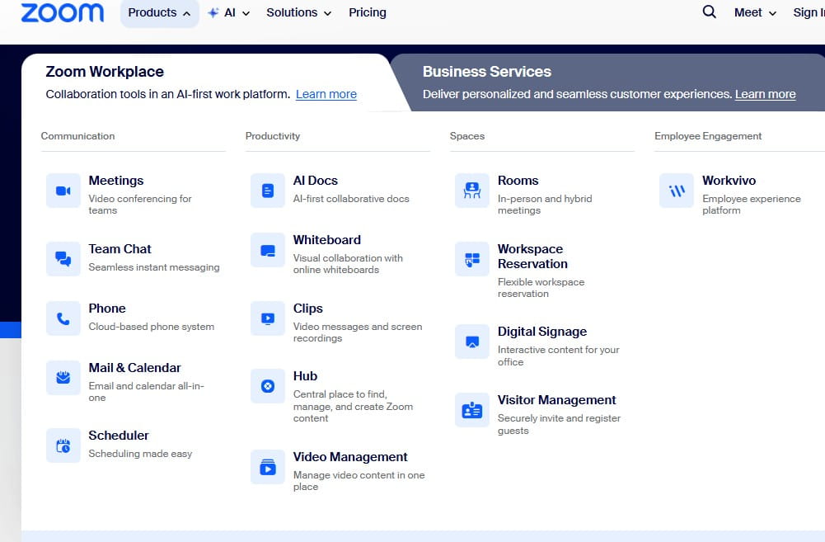This screenshot has height=542, width=825.
Task: Open the search magnifier icon
Action: 709,12
